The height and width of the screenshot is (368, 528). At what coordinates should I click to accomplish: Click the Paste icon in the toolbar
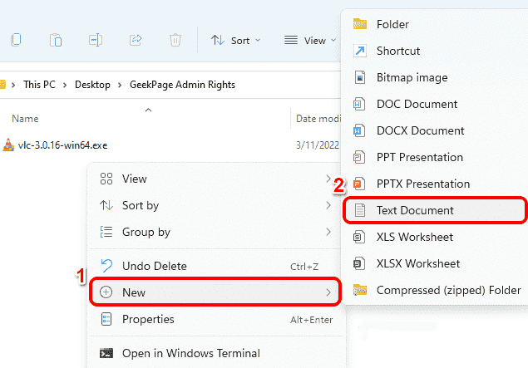click(56, 40)
